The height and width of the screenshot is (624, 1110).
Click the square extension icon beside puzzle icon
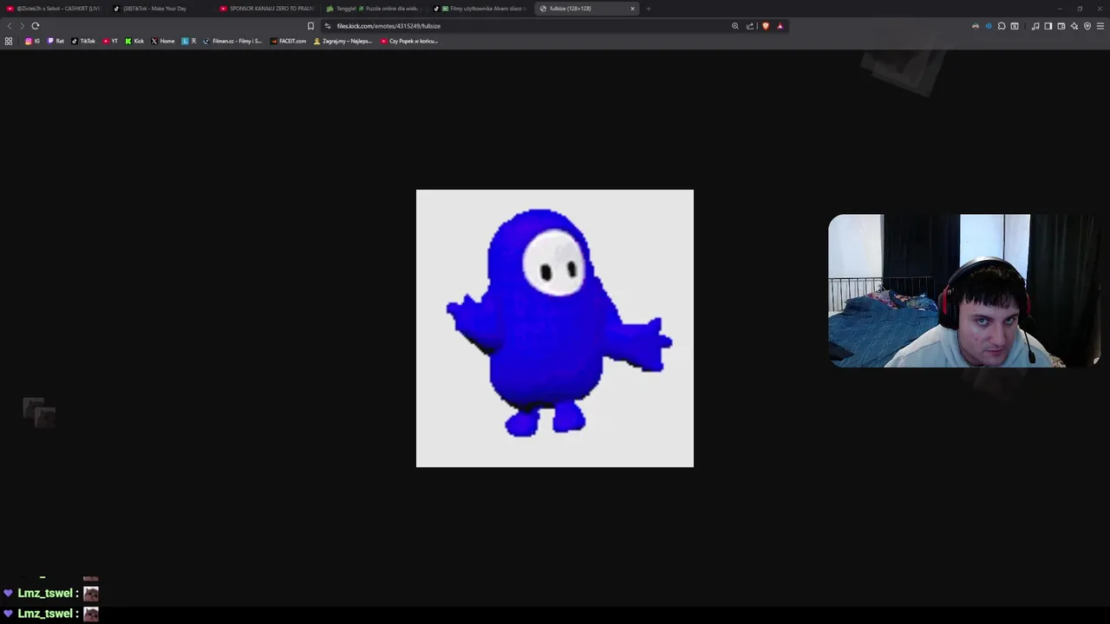pos(1015,26)
